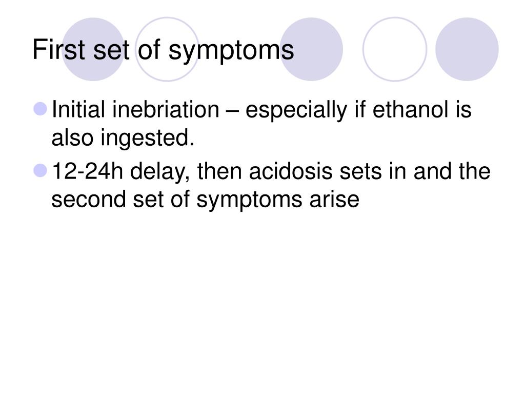
Task: Click the text "also ingested."
Action: [x=123, y=139]
